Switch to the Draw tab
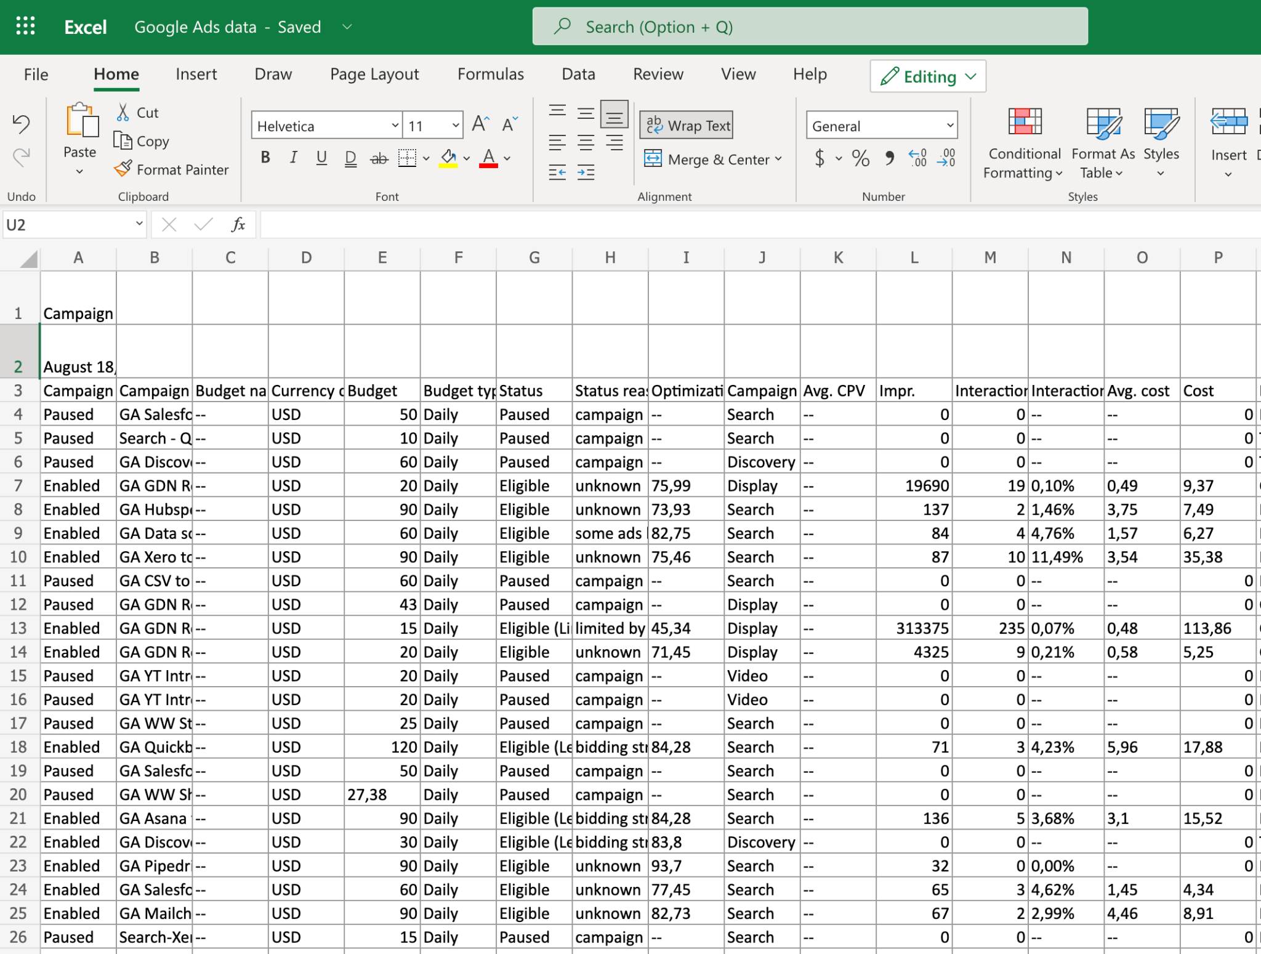 coord(273,75)
